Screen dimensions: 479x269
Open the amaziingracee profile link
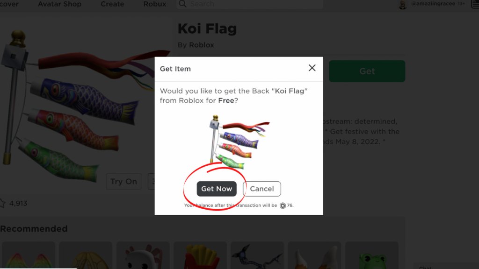coord(433,4)
